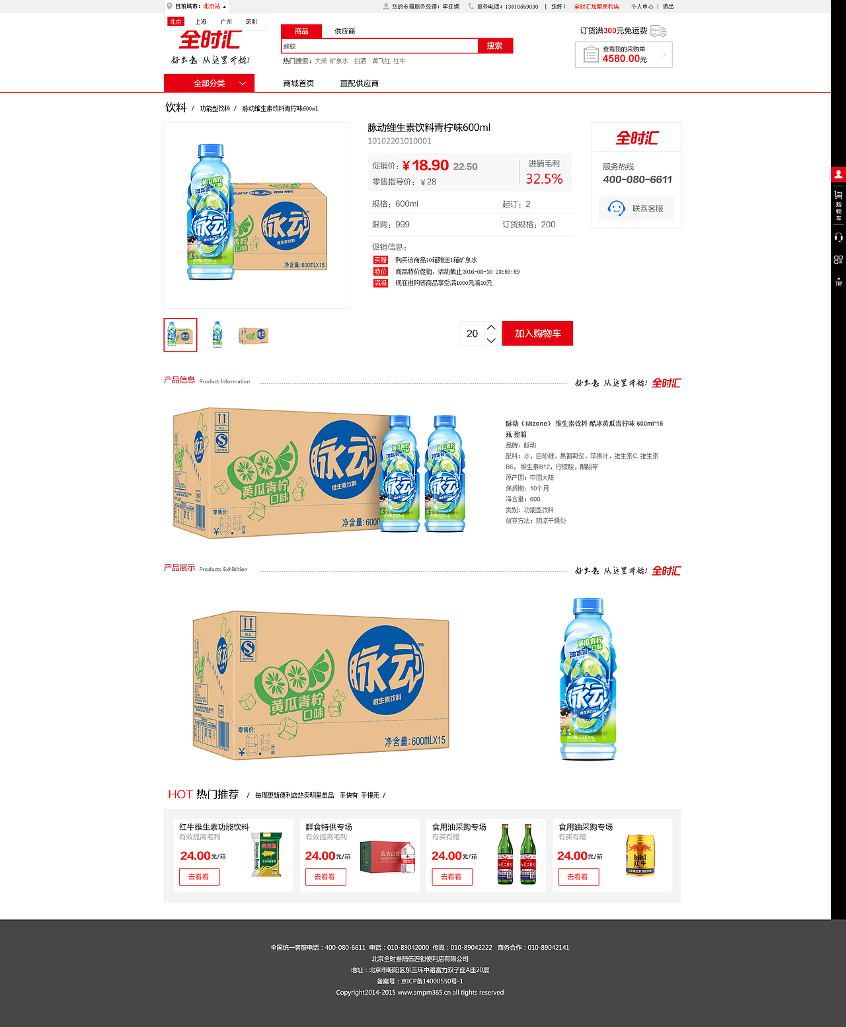Show the QR code sidebar icon
This screenshot has height=1027, width=846.
click(x=838, y=260)
